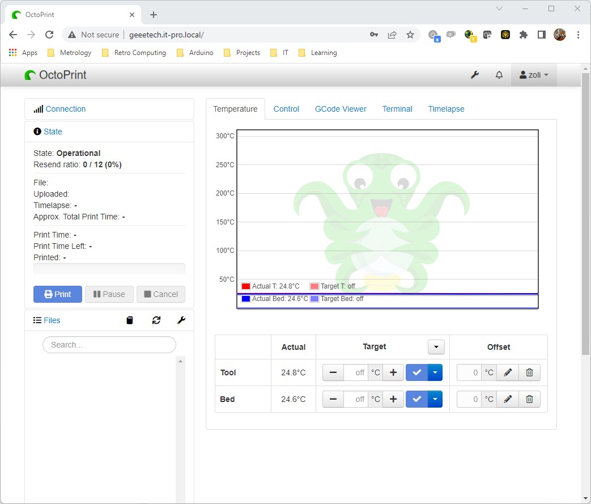591x504 pixels.
Task: Switch to the Control tab
Action: (286, 109)
